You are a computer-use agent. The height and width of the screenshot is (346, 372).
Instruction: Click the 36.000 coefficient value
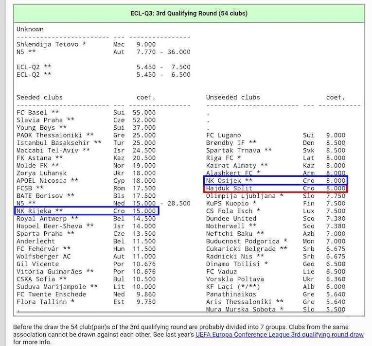coord(179,52)
